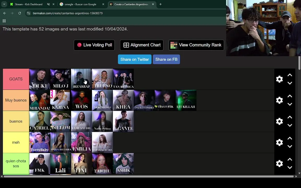Select the LIT KILLAH image
The width and height of the screenshot is (301, 188).
pos(186,100)
